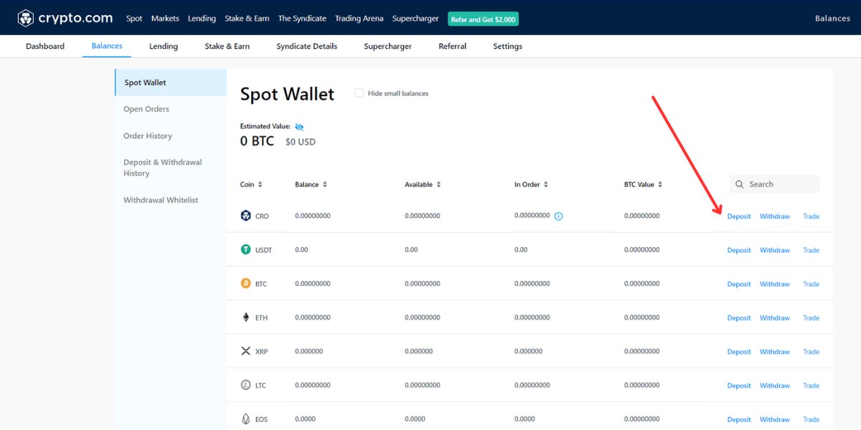861x430 pixels.
Task: Click Withdraw for EOS
Action: click(x=775, y=419)
